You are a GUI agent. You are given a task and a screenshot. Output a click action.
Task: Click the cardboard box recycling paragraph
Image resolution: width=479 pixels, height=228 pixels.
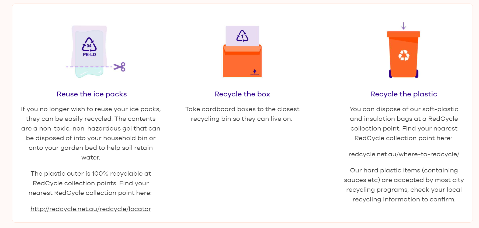[x=242, y=114]
